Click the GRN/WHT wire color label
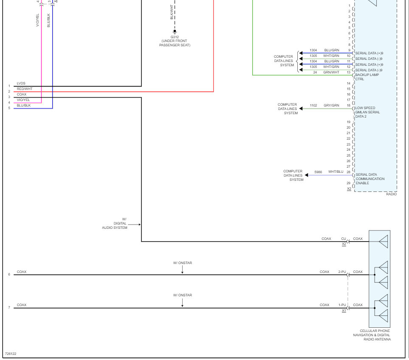The height and width of the screenshot is (360, 409). (x=331, y=72)
